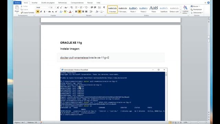Open the Change Case (Aa) dropdown
The width and height of the screenshot is (220, 124).
pos(66,8)
